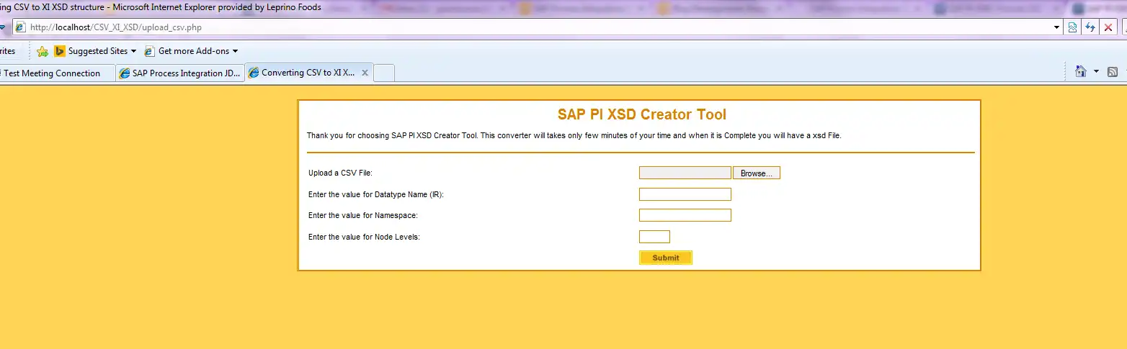Image resolution: width=1127 pixels, height=349 pixels.
Task: Click the CSV file path field
Action: click(685, 173)
